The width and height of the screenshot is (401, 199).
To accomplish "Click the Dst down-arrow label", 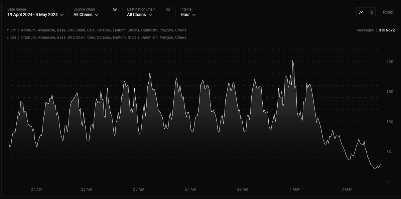I will tap(11, 37).
